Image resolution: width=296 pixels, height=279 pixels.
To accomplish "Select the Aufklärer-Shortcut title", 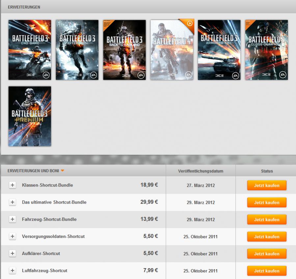I will click(41, 253).
